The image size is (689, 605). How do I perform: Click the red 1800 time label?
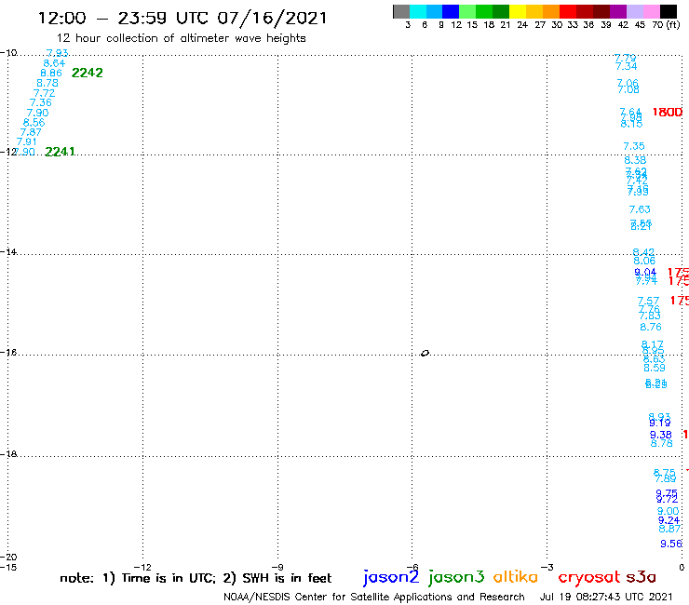pyautogui.click(x=668, y=112)
